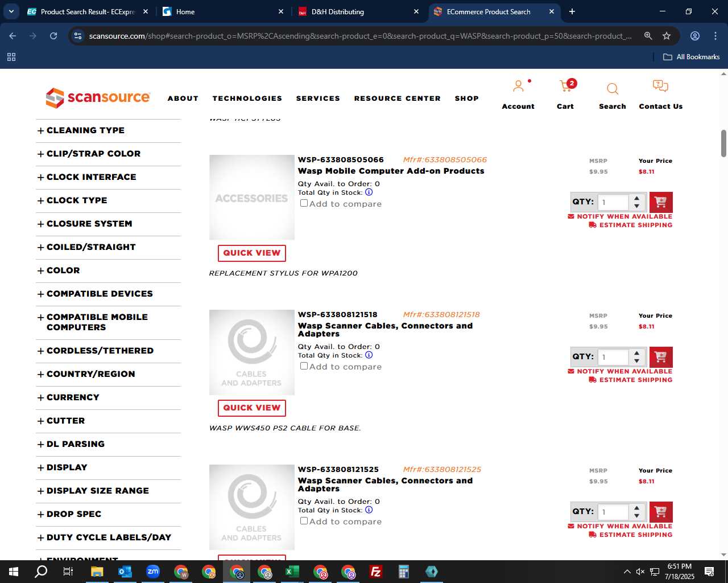The width and height of the screenshot is (728, 583).
Task: Check Add to compare for WSP-633808121518
Action: point(304,366)
